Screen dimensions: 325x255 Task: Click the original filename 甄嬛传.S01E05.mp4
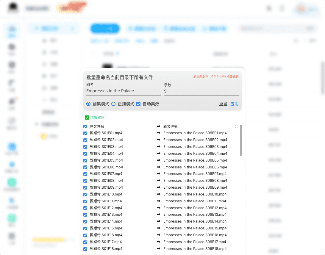[106, 160]
